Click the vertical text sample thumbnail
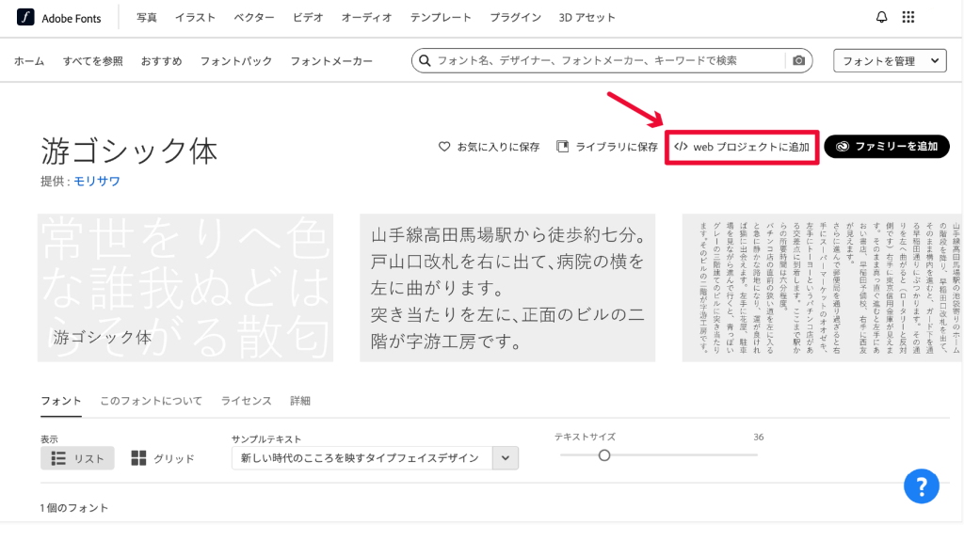 (822, 288)
